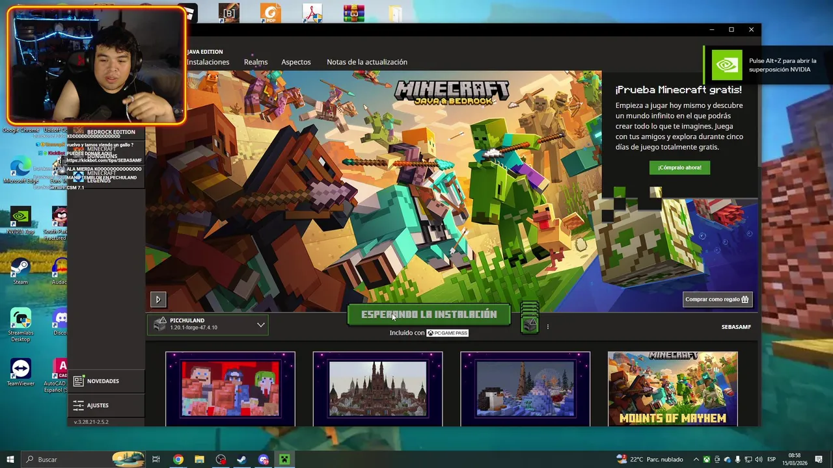Click the Xbox tray icon
This screenshot has height=468, width=833.
(x=707, y=460)
